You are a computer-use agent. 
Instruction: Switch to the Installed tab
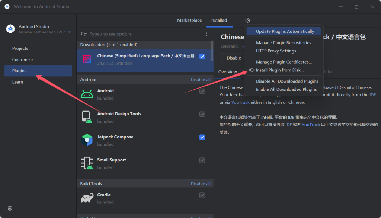(219, 20)
